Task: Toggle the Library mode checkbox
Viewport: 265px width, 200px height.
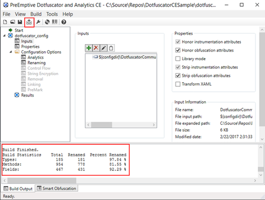Action: tap(178, 59)
